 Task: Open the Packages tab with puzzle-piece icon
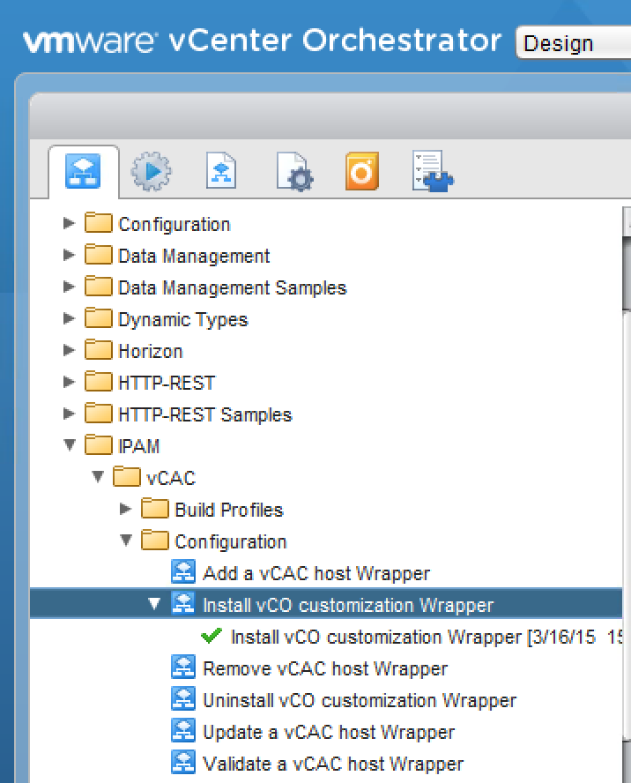pos(433,171)
